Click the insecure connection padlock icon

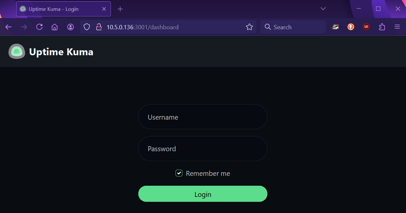[x=99, y=27]
